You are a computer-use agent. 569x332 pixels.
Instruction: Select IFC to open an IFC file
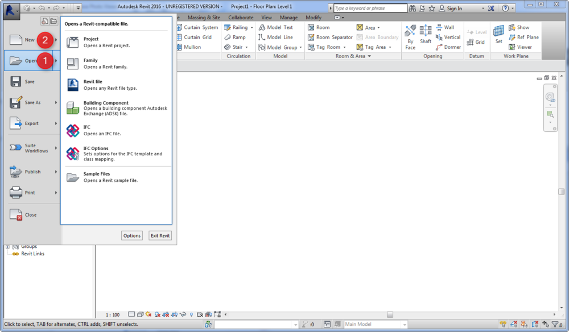tap(116, 130)
